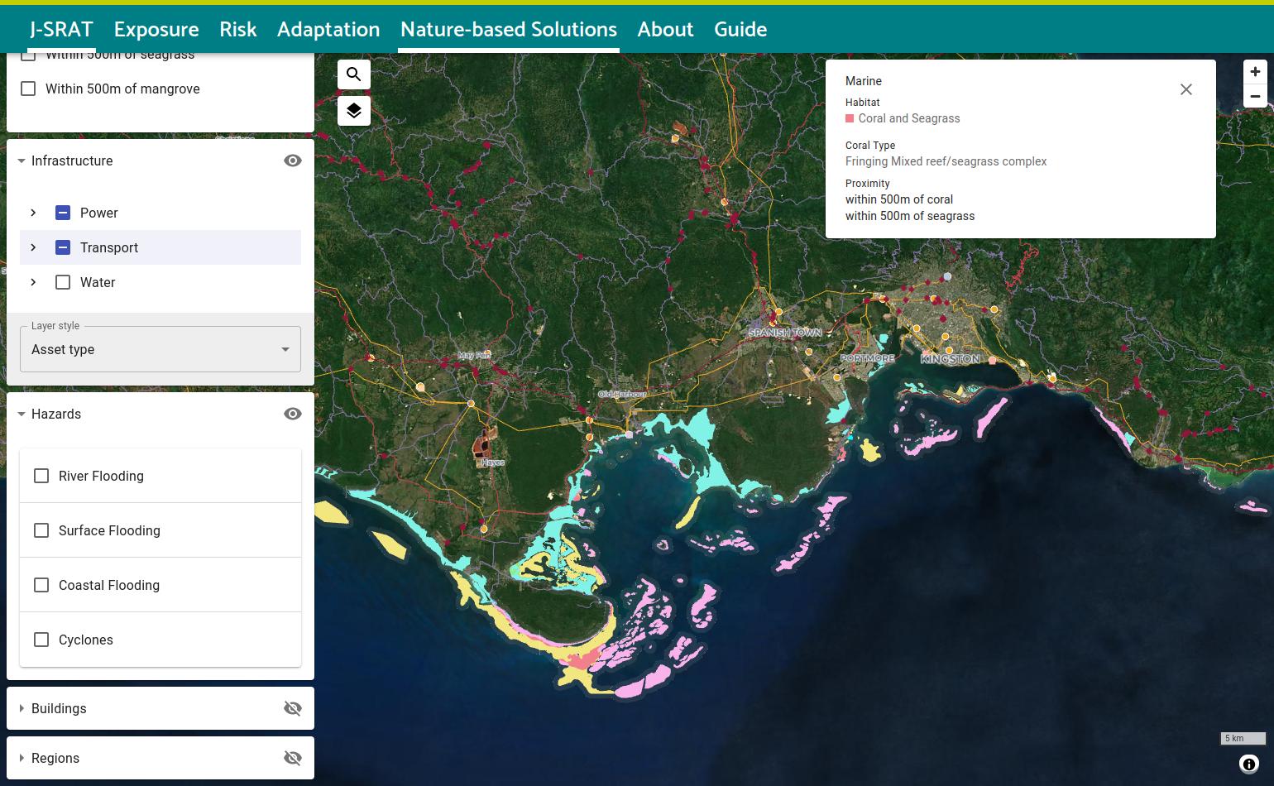Show the Regions layer

292,758
